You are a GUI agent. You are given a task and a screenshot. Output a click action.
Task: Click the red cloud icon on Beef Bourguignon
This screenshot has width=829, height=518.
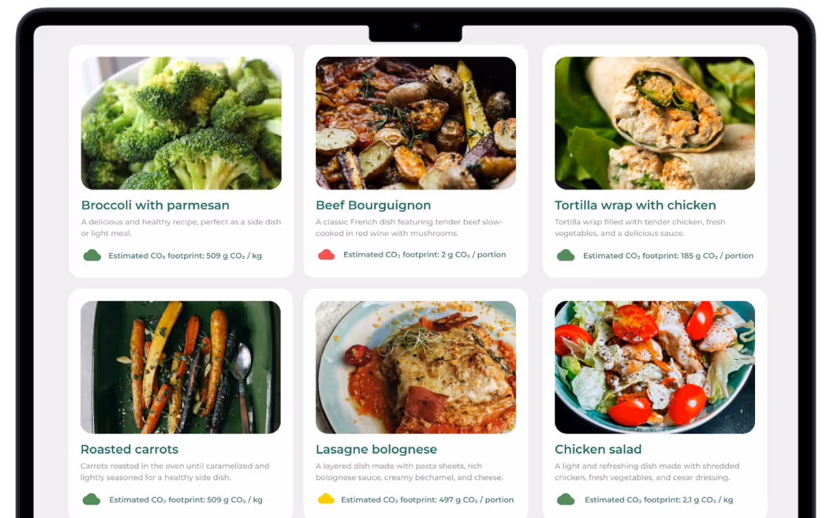[326, 255]
